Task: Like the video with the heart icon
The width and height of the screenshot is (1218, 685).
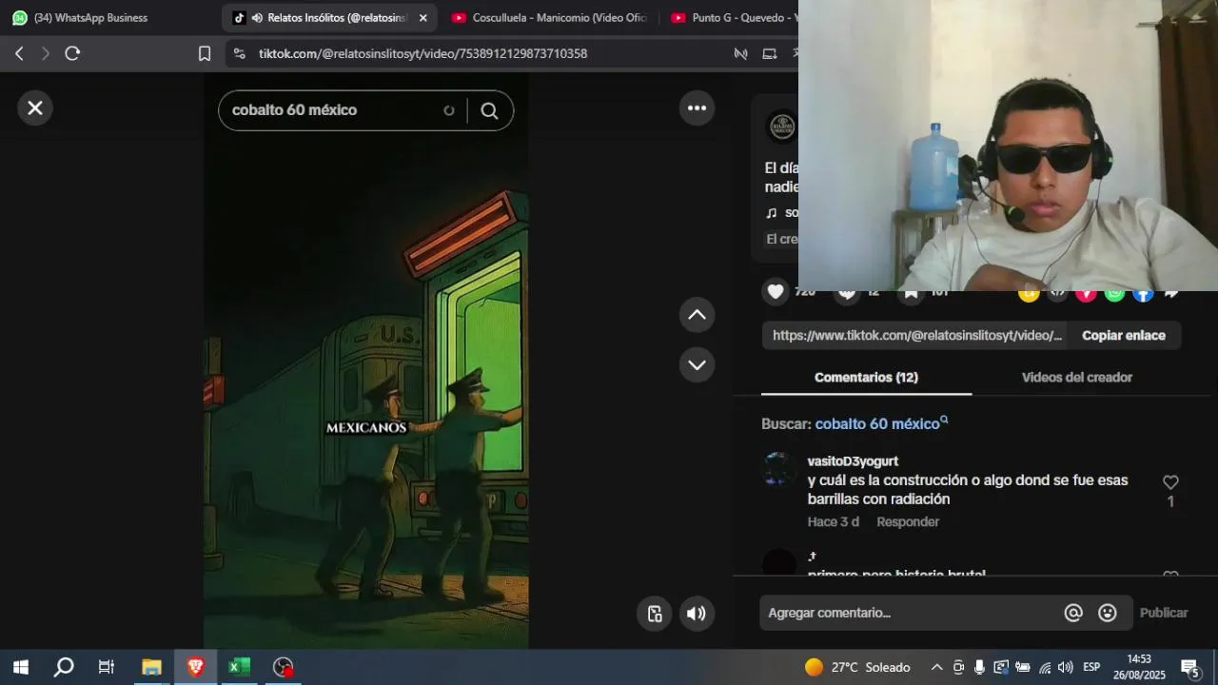Action: (776, 292)
